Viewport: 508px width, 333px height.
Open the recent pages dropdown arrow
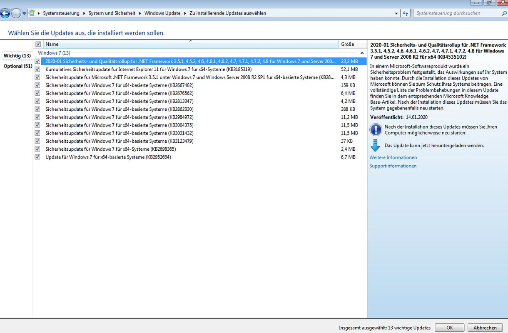tap(24, 13)
